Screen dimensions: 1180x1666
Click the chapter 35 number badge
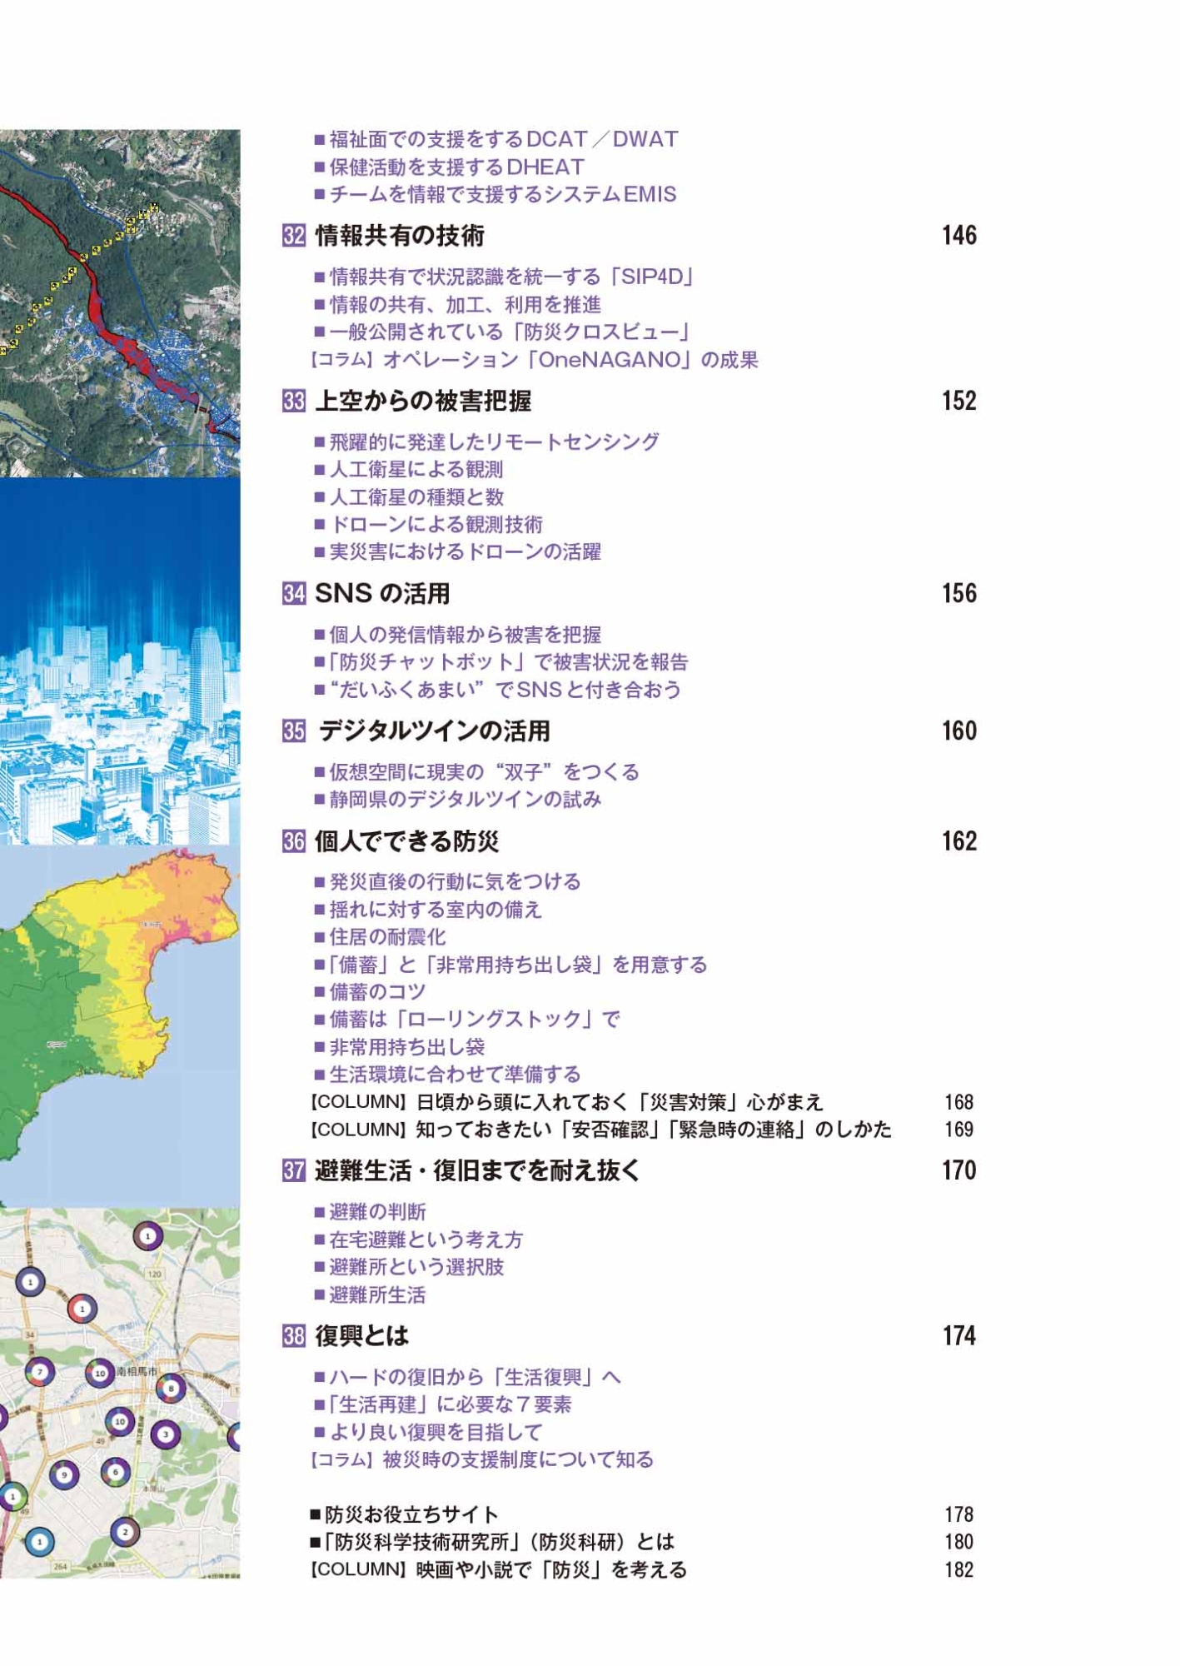[293, 731]
